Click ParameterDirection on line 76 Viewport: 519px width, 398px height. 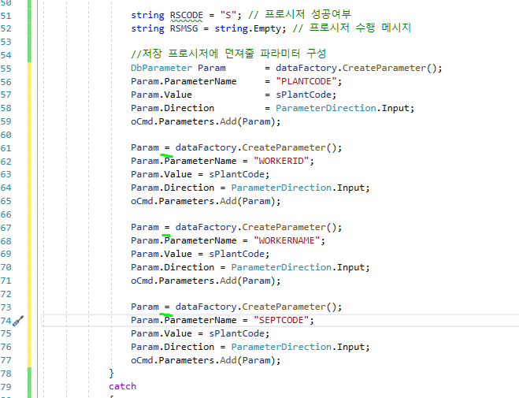coord(281,347)
